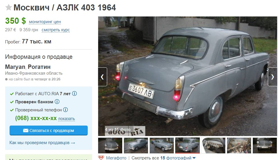Viewport: 278px width, 160px height.
Task: Open Как мы проверяем продавцов link
Action: tap(42, 143)
